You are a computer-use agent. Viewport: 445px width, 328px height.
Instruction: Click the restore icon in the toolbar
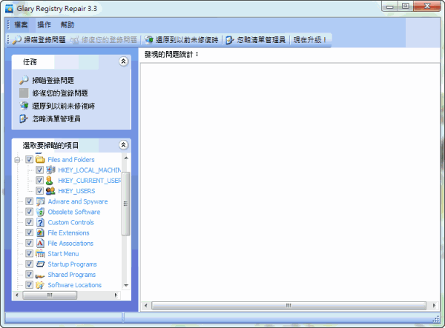point(149,40)
